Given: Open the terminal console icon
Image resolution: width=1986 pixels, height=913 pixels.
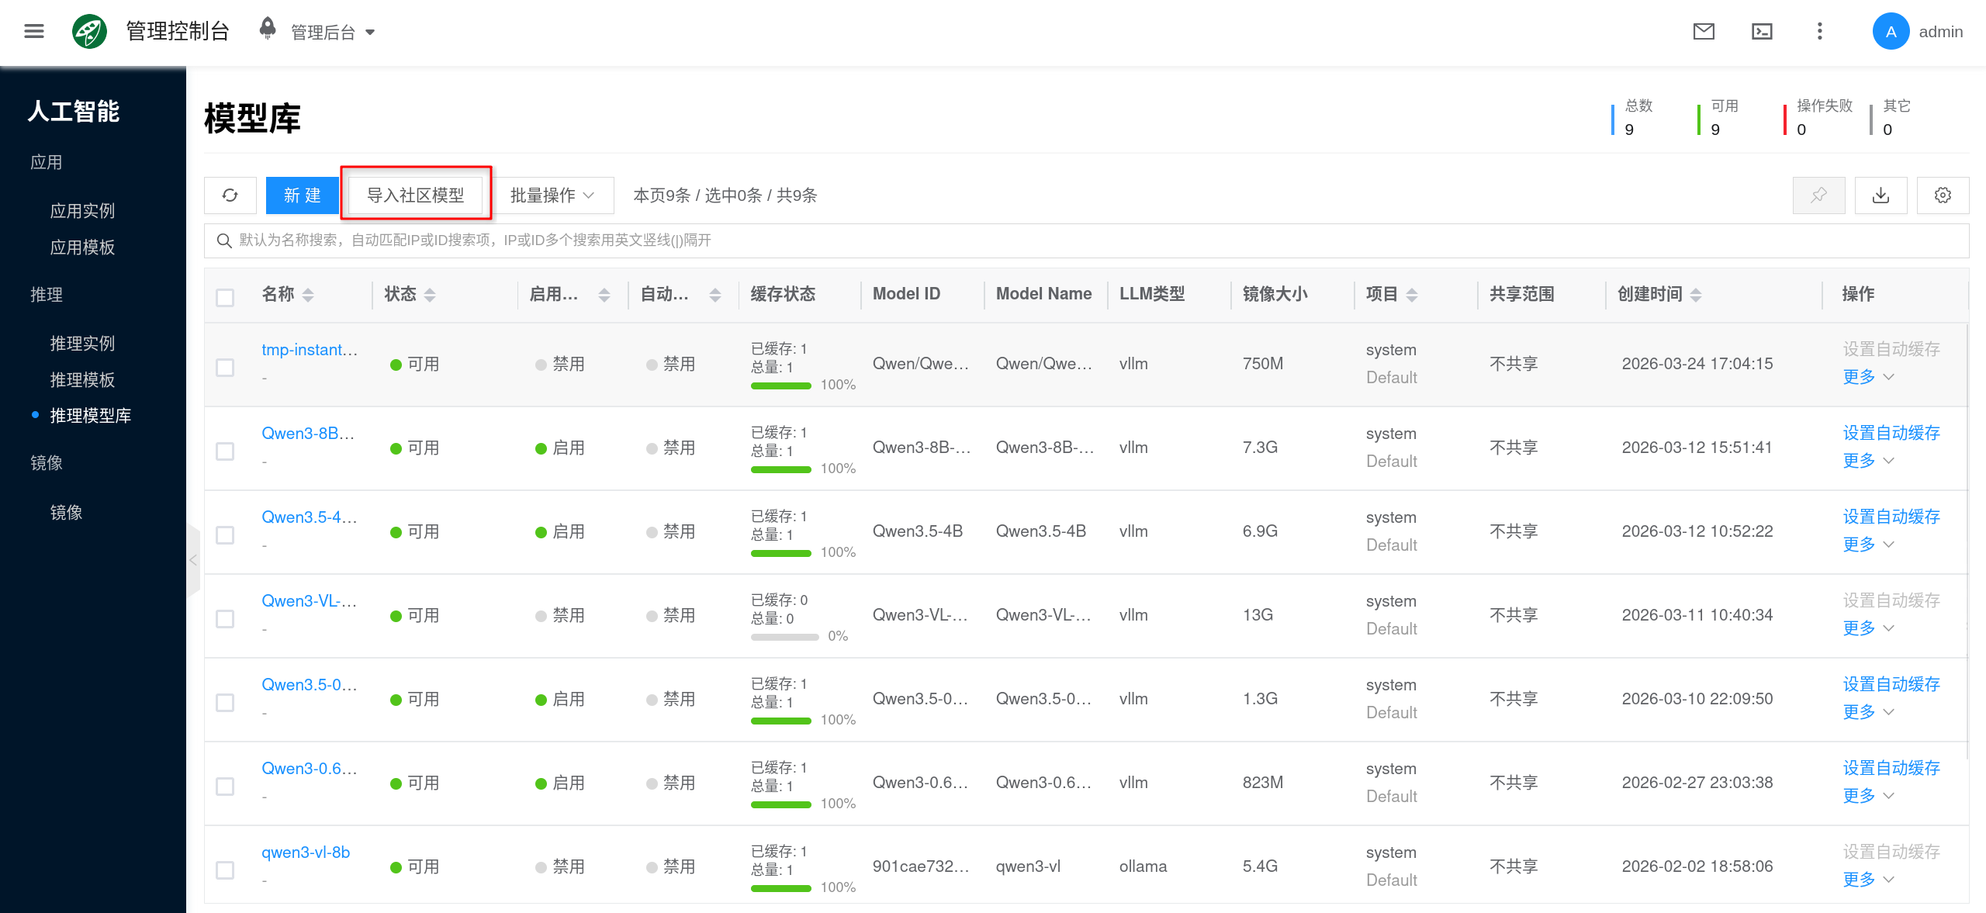Looking at the screenshot, I should point(1762,32).
